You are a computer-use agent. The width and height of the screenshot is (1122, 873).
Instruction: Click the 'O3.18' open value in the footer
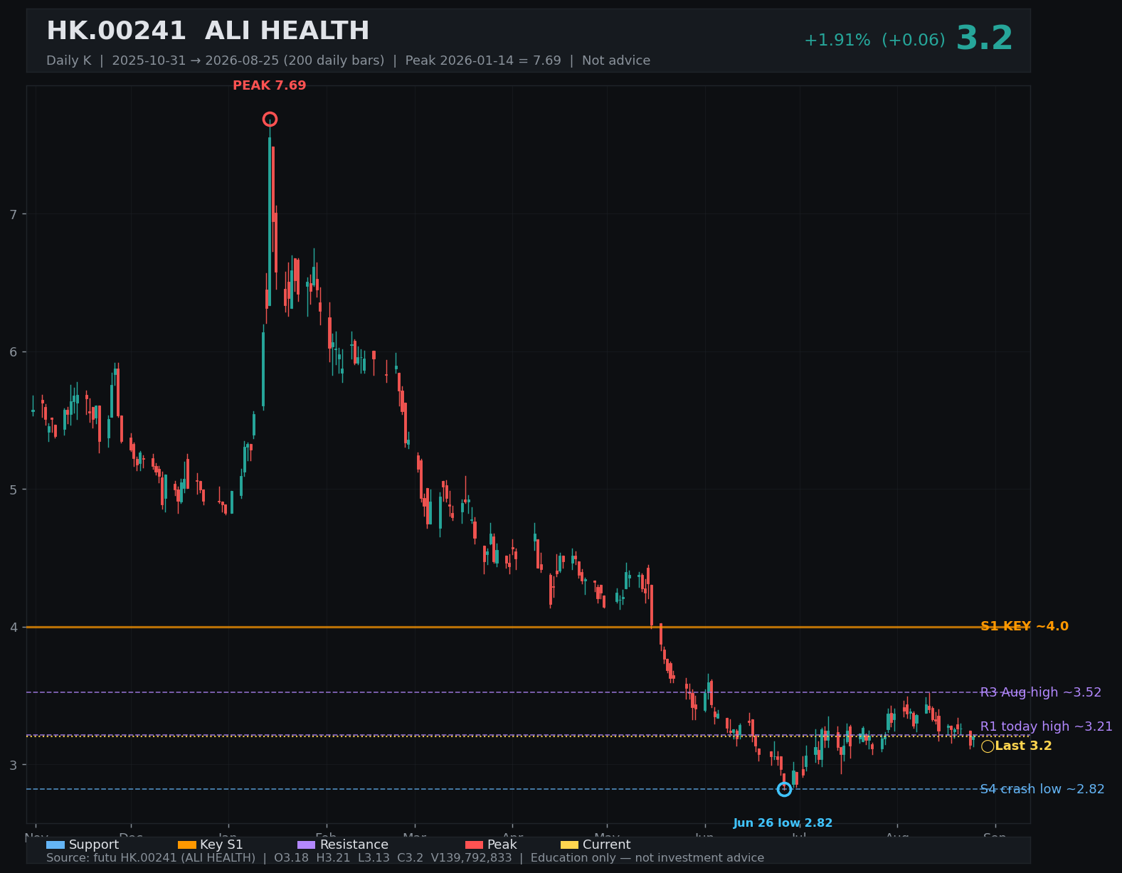point(291,858)
